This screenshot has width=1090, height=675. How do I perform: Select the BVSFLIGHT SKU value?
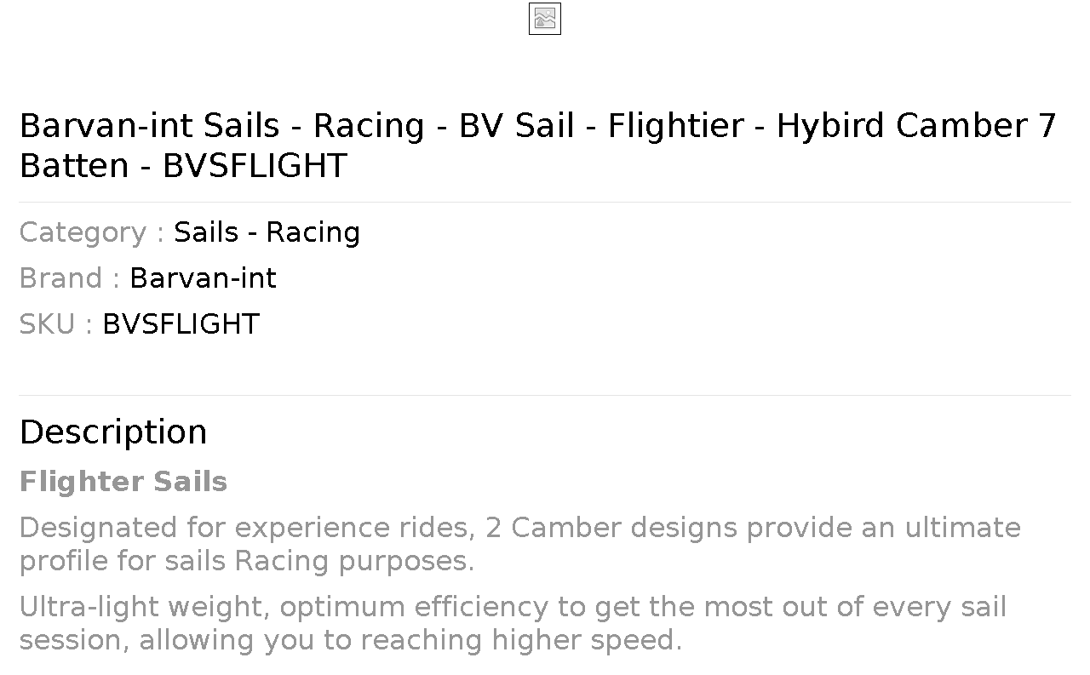[181, 324]
